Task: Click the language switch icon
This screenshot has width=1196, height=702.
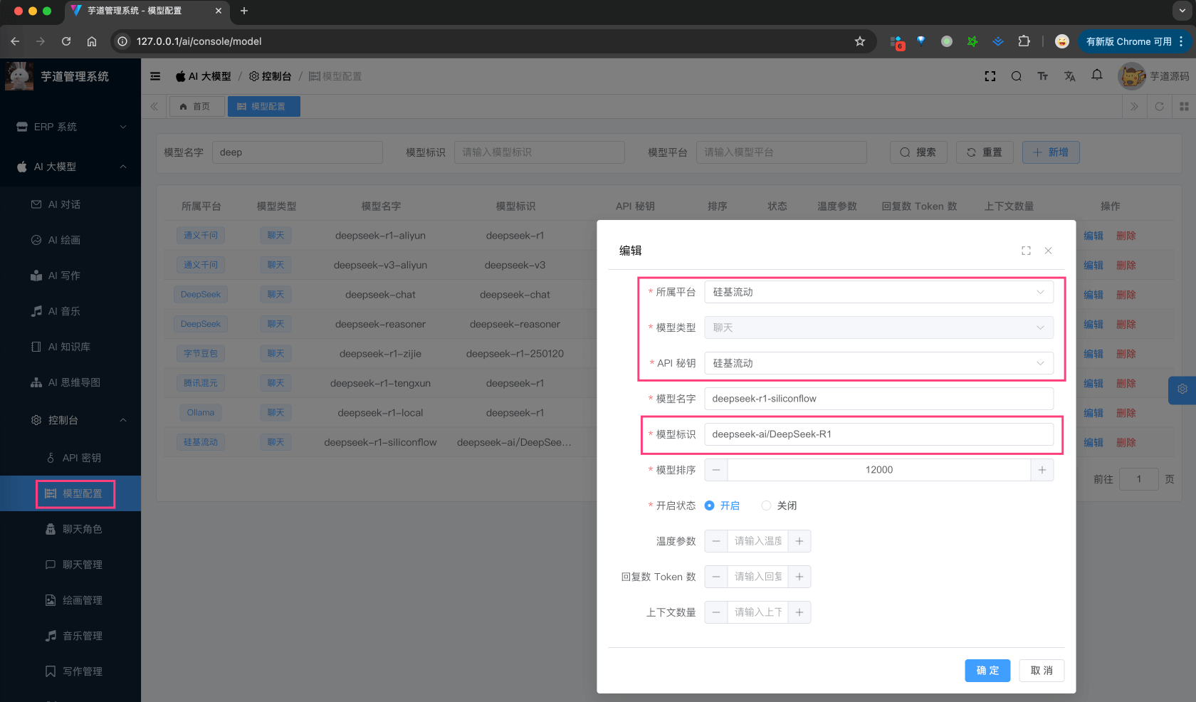Action: (1070, 76)
